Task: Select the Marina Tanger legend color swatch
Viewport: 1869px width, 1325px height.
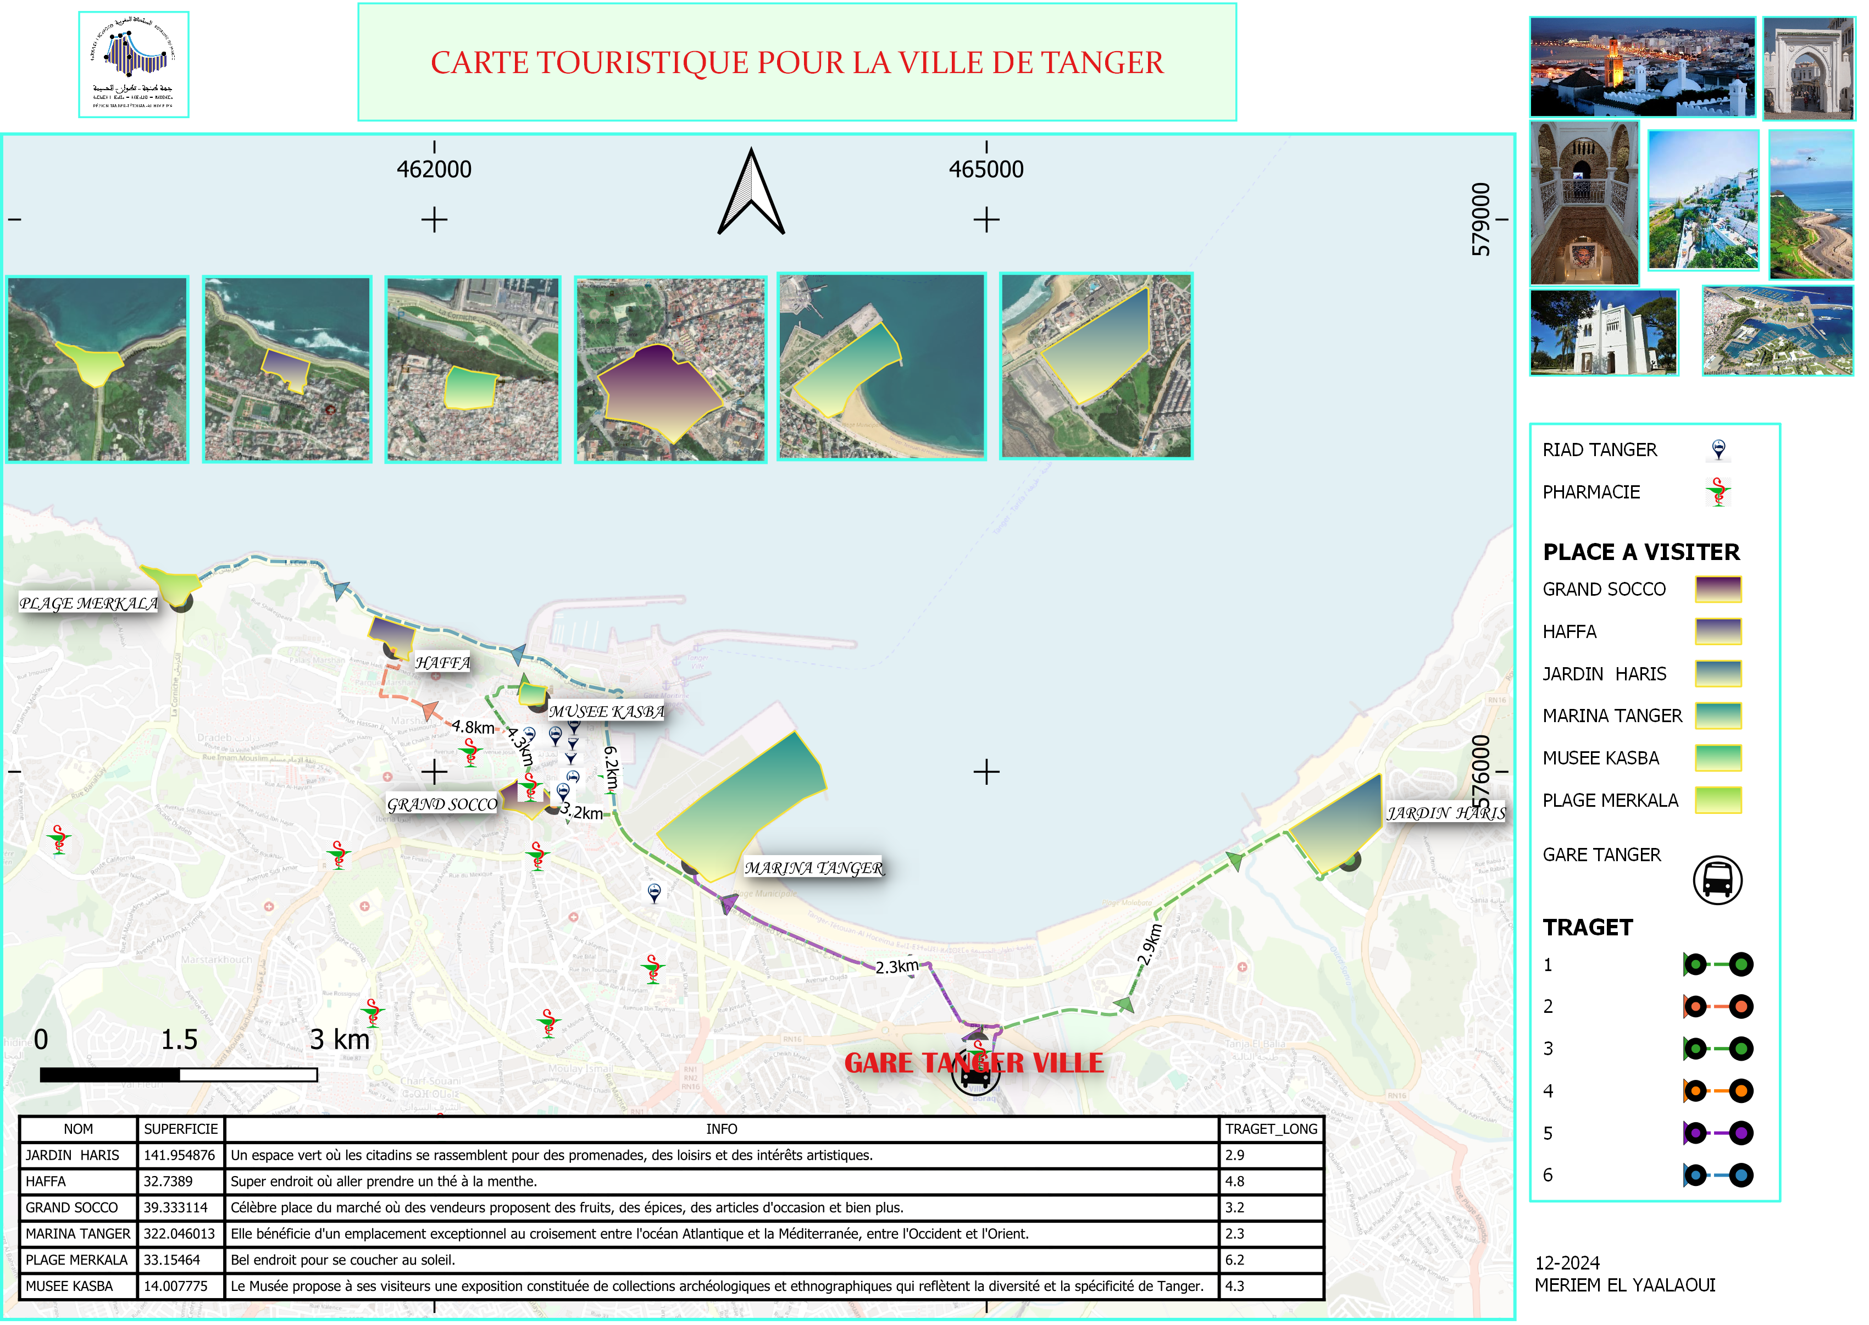Action: (x=1719, y=716)
